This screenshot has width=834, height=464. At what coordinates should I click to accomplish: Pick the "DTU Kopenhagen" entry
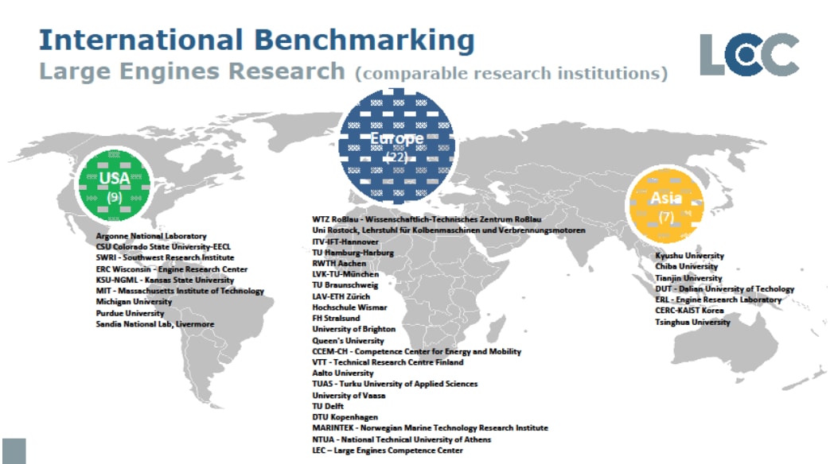345,417
